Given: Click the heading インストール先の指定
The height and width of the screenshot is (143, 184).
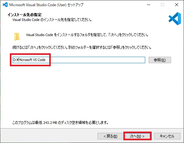Looking at the screenshot, I should (x=25, y=15).
